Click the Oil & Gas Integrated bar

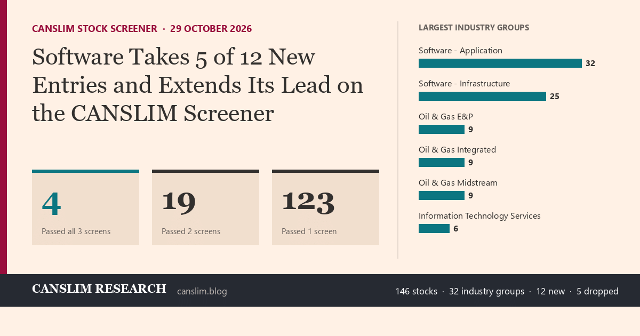pos(442,162)
